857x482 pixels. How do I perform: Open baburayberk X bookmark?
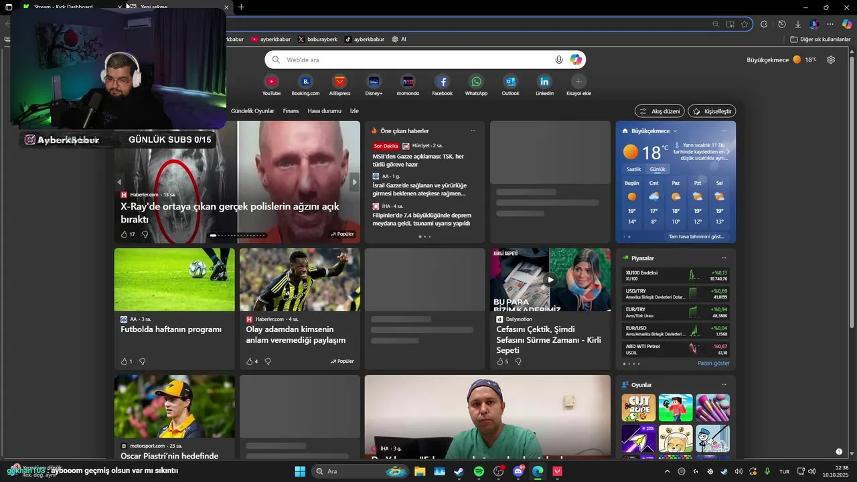coord(317,39)
